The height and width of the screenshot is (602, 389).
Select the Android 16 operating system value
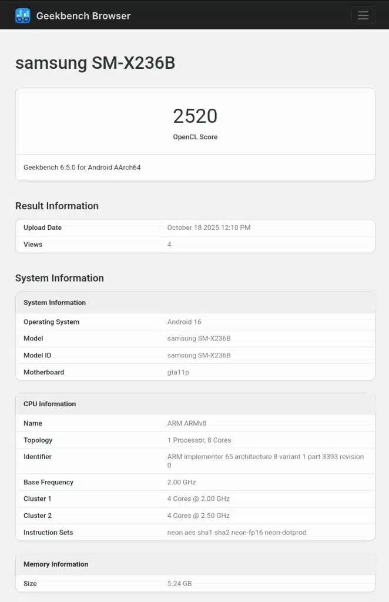click(x=184, y=322)
